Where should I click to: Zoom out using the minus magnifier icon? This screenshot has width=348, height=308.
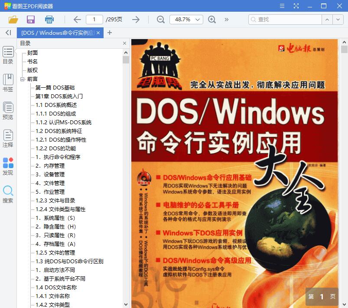[x=161, y=20]
